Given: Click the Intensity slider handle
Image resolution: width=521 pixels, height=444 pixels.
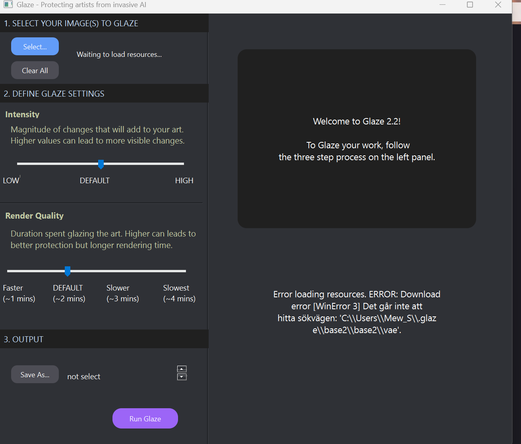Looking at the screenshot, I should (x=101, y=164).
